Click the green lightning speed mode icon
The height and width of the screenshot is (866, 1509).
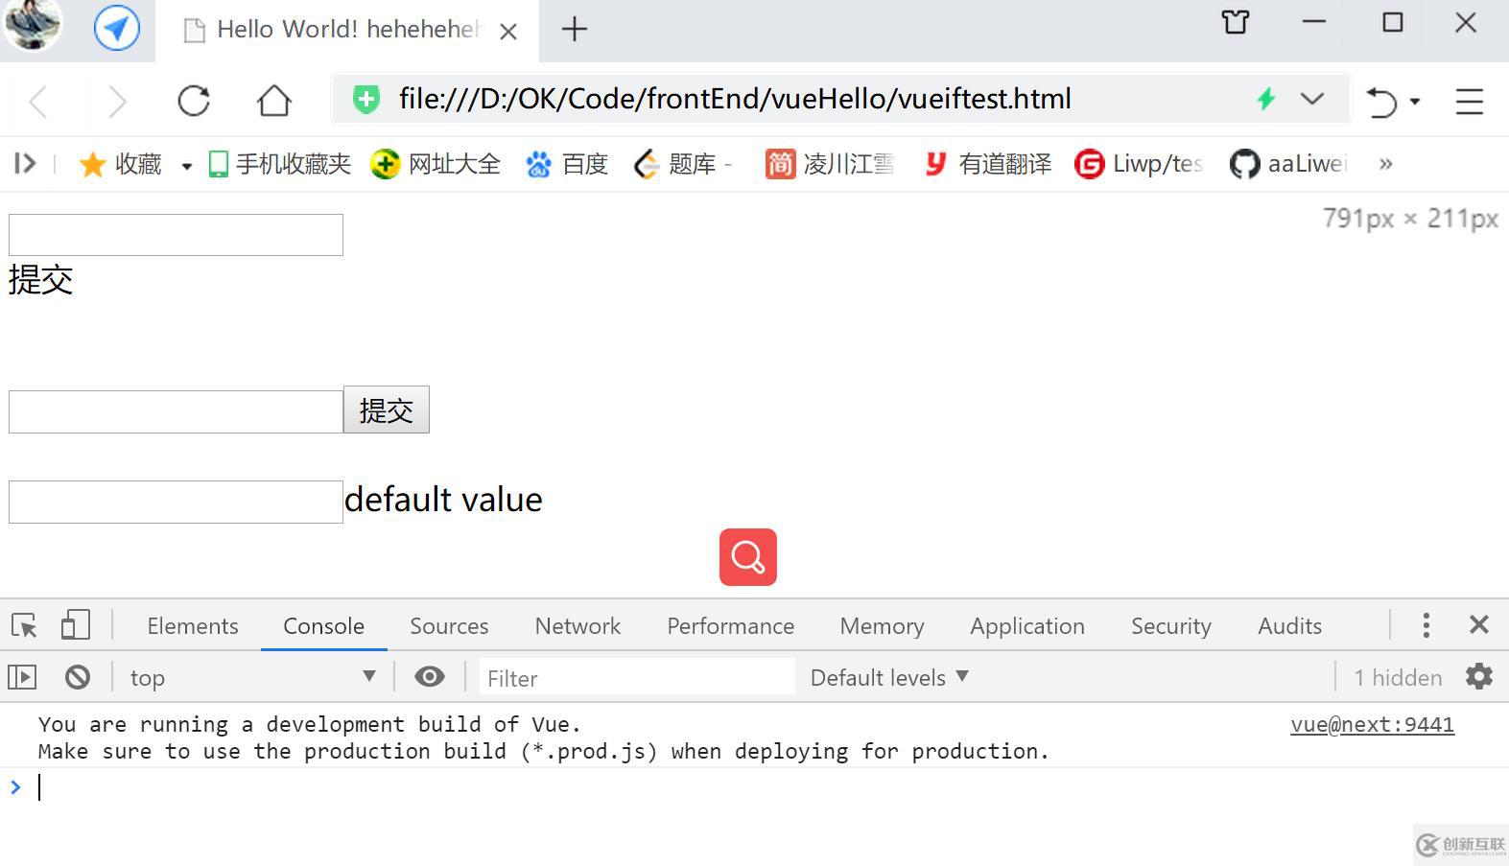(x=1266, y=99)
